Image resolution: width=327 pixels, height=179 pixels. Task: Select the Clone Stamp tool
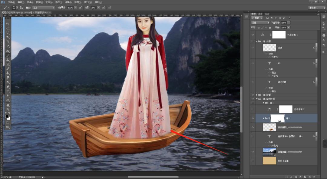coord(8,60)
